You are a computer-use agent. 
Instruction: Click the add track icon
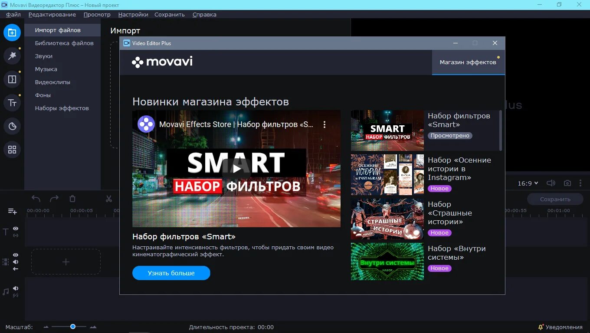tap(13, 211)
